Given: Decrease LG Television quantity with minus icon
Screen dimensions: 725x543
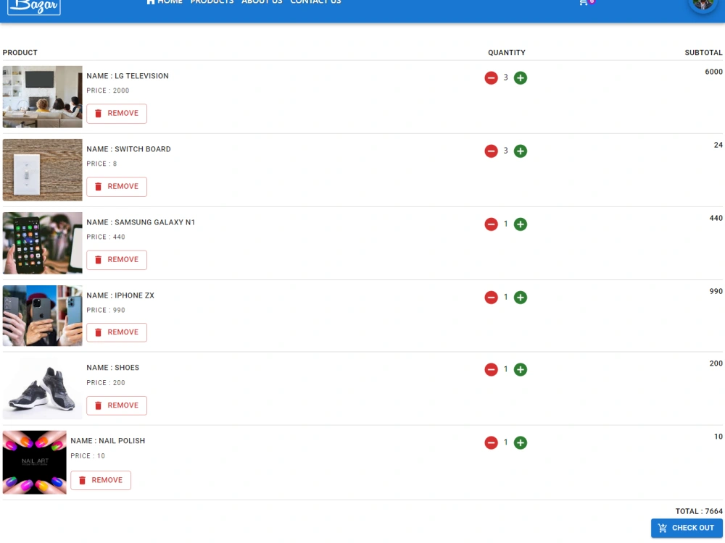Looking at the screenshot, I should pos(491,77).
